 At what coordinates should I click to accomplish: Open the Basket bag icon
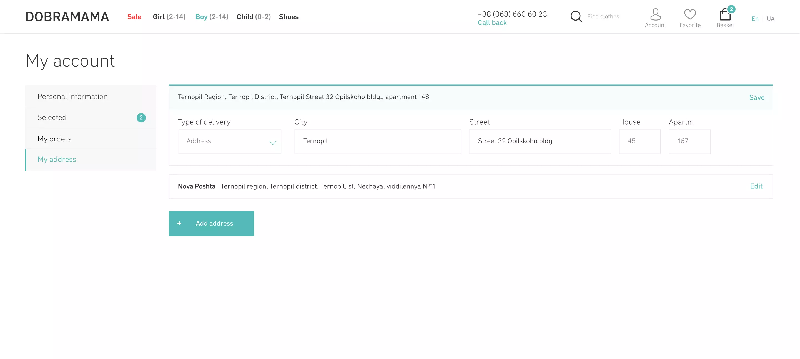pos(725,15)
